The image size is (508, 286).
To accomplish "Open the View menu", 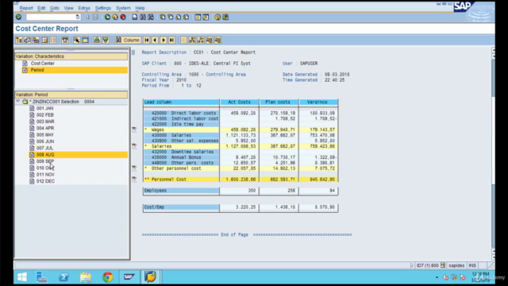I will pyautogui.click(x=68, y=8).
